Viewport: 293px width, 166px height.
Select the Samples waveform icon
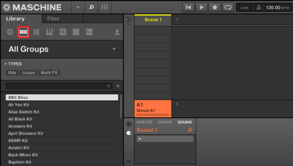[89, 32]
